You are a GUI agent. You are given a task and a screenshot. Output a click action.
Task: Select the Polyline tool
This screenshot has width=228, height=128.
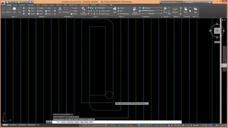click(x=9, y=10)
